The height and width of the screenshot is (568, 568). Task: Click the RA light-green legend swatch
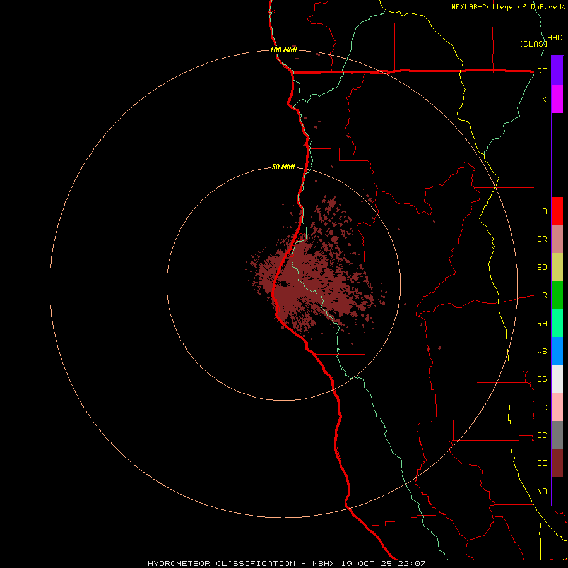click(x=557, y=323)
